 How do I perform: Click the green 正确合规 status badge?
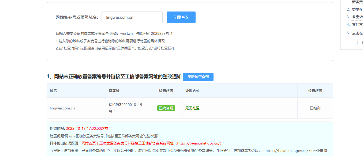166,108
